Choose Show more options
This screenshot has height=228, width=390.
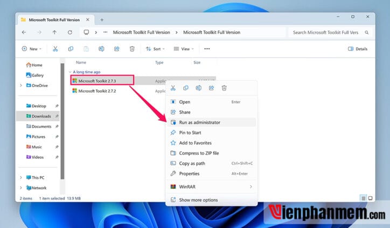point(211,200)
